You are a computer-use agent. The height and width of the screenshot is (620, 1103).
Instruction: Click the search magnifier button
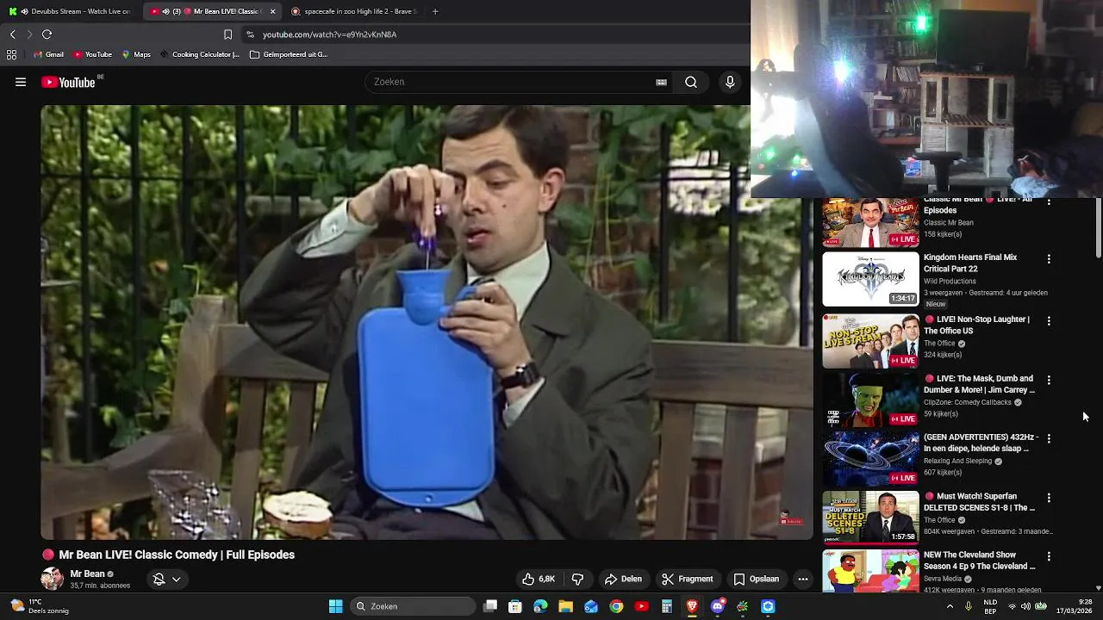[x=691, y=82]
